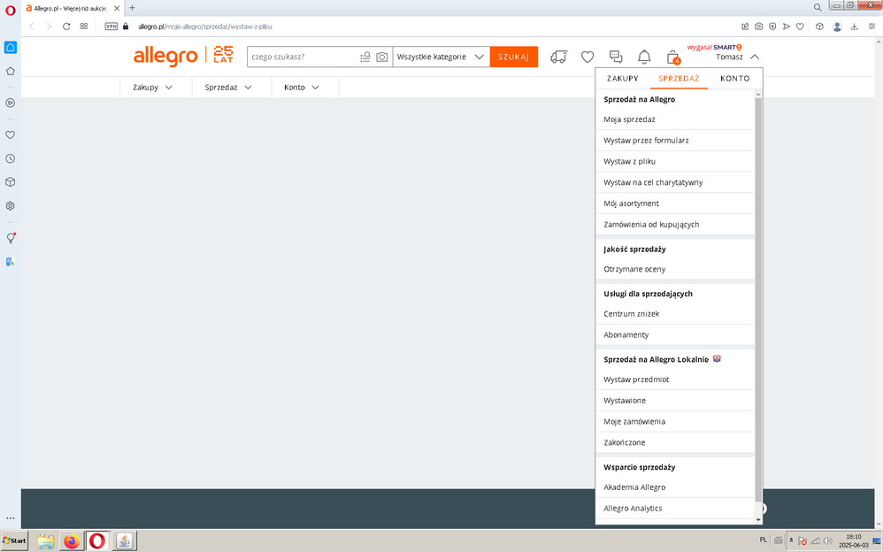
Task: Close the Allegro.pl browser tab
Action: [x=117, y=9]
